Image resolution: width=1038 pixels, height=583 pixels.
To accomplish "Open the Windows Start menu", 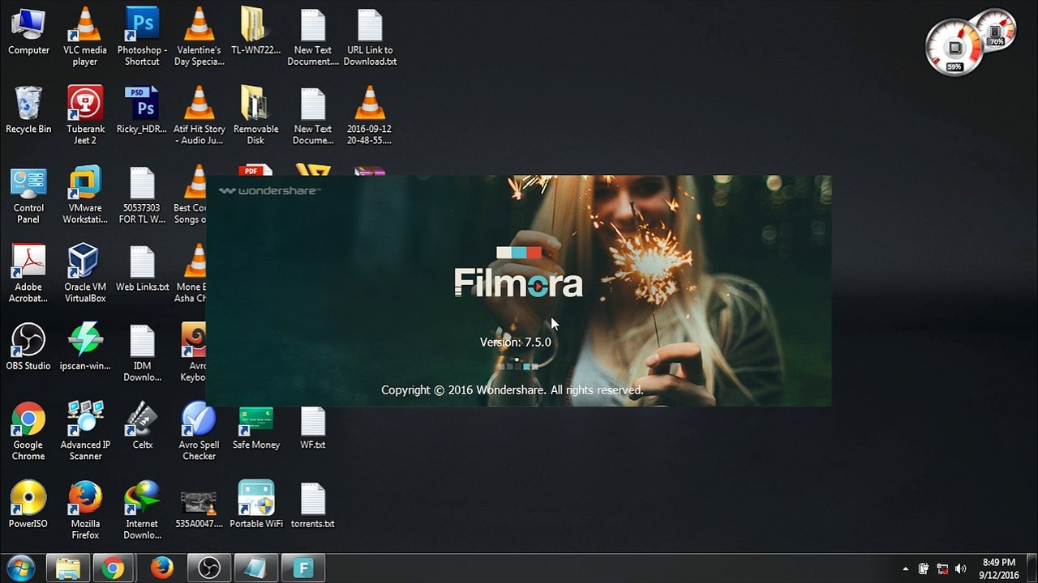I will tap(20, 568).
